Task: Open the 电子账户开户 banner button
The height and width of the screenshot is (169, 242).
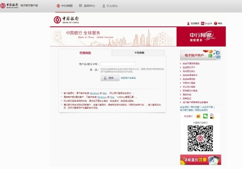Action: tap(200, 55)
